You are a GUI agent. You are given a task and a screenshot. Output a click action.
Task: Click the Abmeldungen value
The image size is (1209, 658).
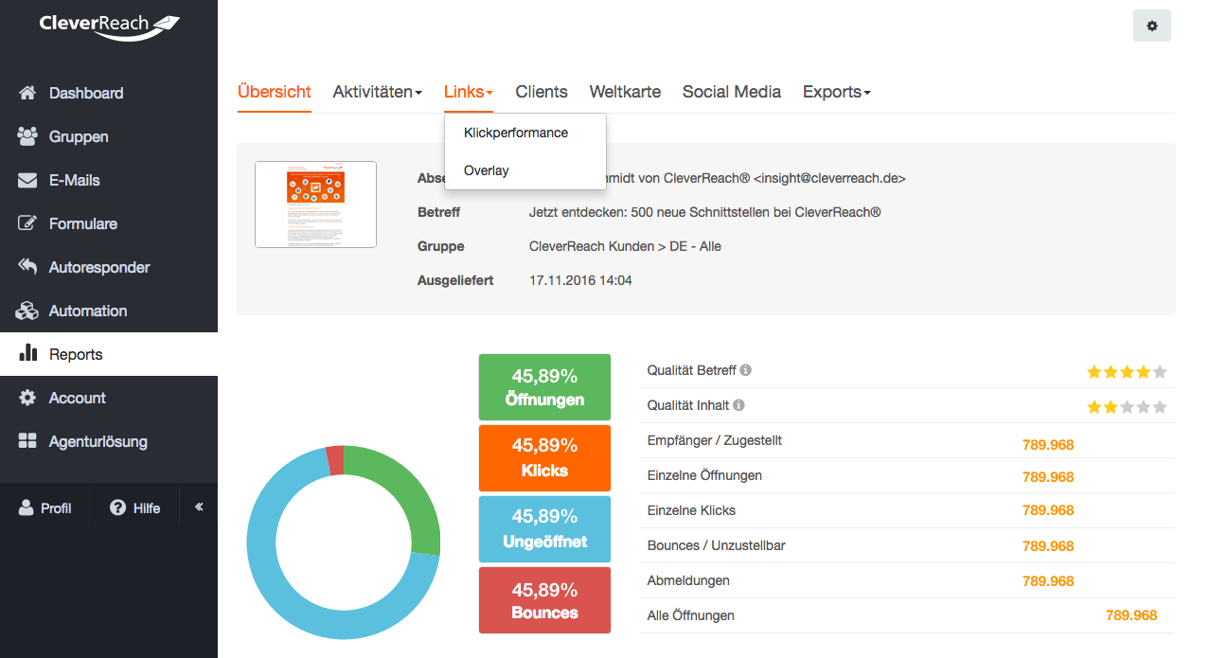[1048, 581]
